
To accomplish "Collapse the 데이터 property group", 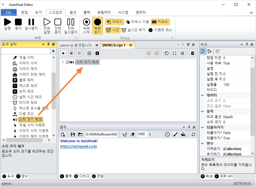I will click(202, 95).
